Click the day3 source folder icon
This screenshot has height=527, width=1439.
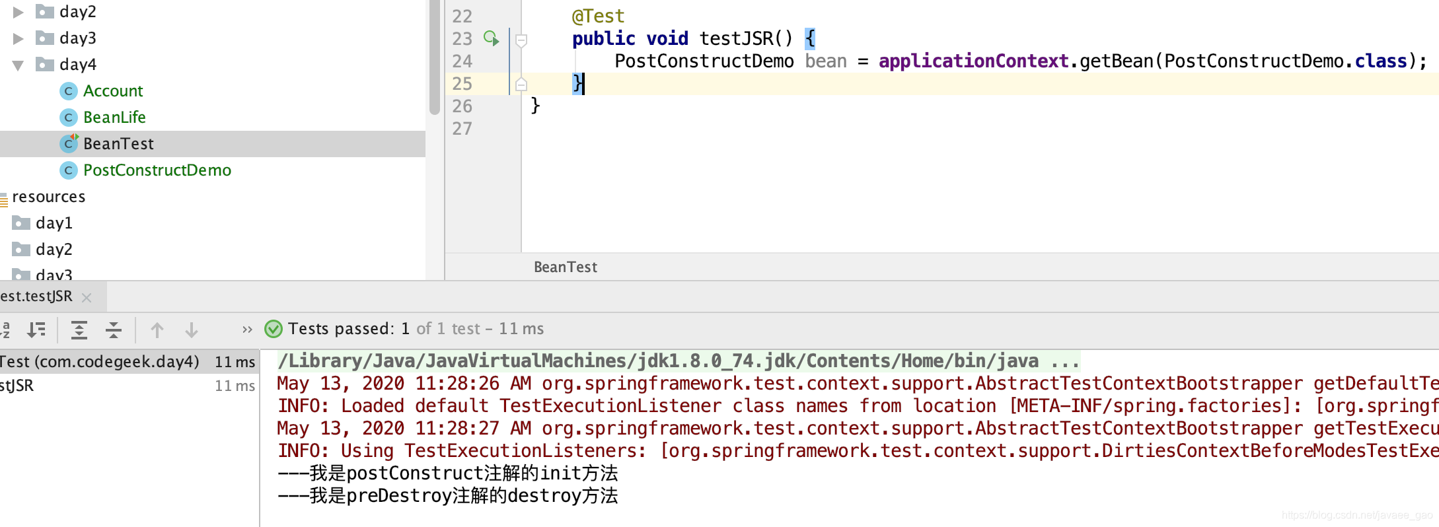pyautogui.click(x=45, y=38)
